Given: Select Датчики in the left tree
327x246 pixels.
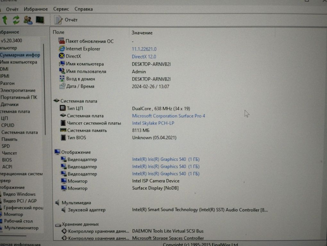Looking at the screenshot, I should [x=9, y=104].
